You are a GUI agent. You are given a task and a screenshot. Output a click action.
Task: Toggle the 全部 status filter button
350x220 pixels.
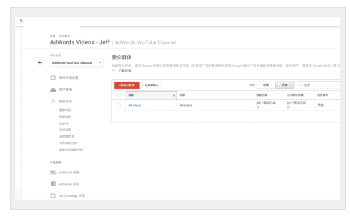coord(266,85)
